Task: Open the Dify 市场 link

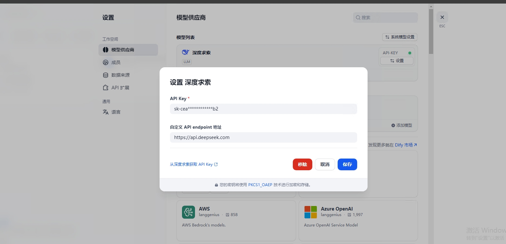Action: [x=406, y=145]
